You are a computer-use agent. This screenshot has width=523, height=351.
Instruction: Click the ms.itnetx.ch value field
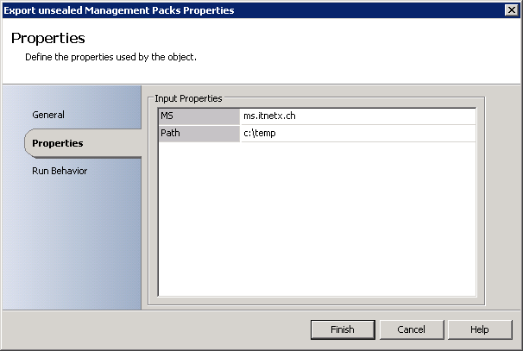tap(357, 116)
